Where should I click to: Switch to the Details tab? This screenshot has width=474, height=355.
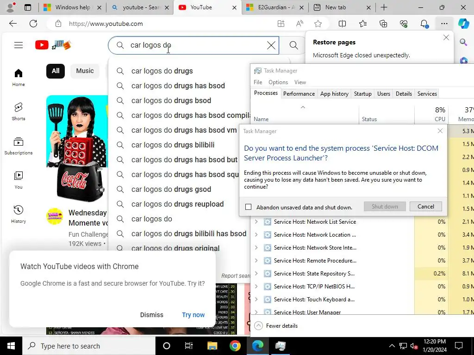click(x=404, y=93)
